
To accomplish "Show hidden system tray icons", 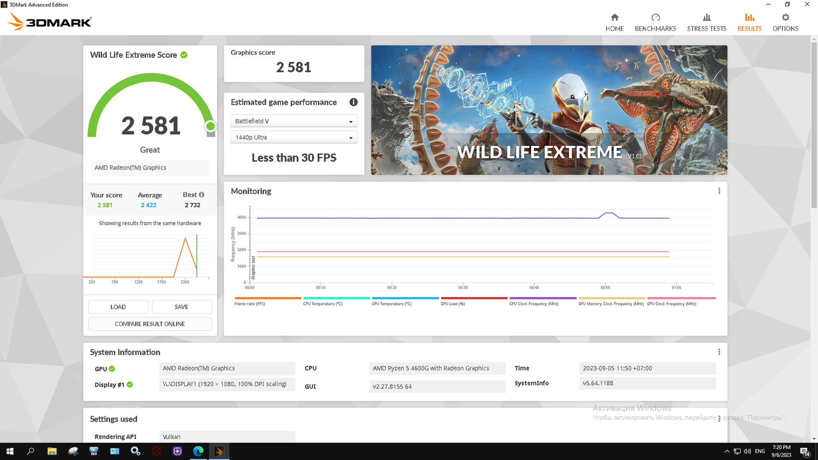I will click(727, 451).
